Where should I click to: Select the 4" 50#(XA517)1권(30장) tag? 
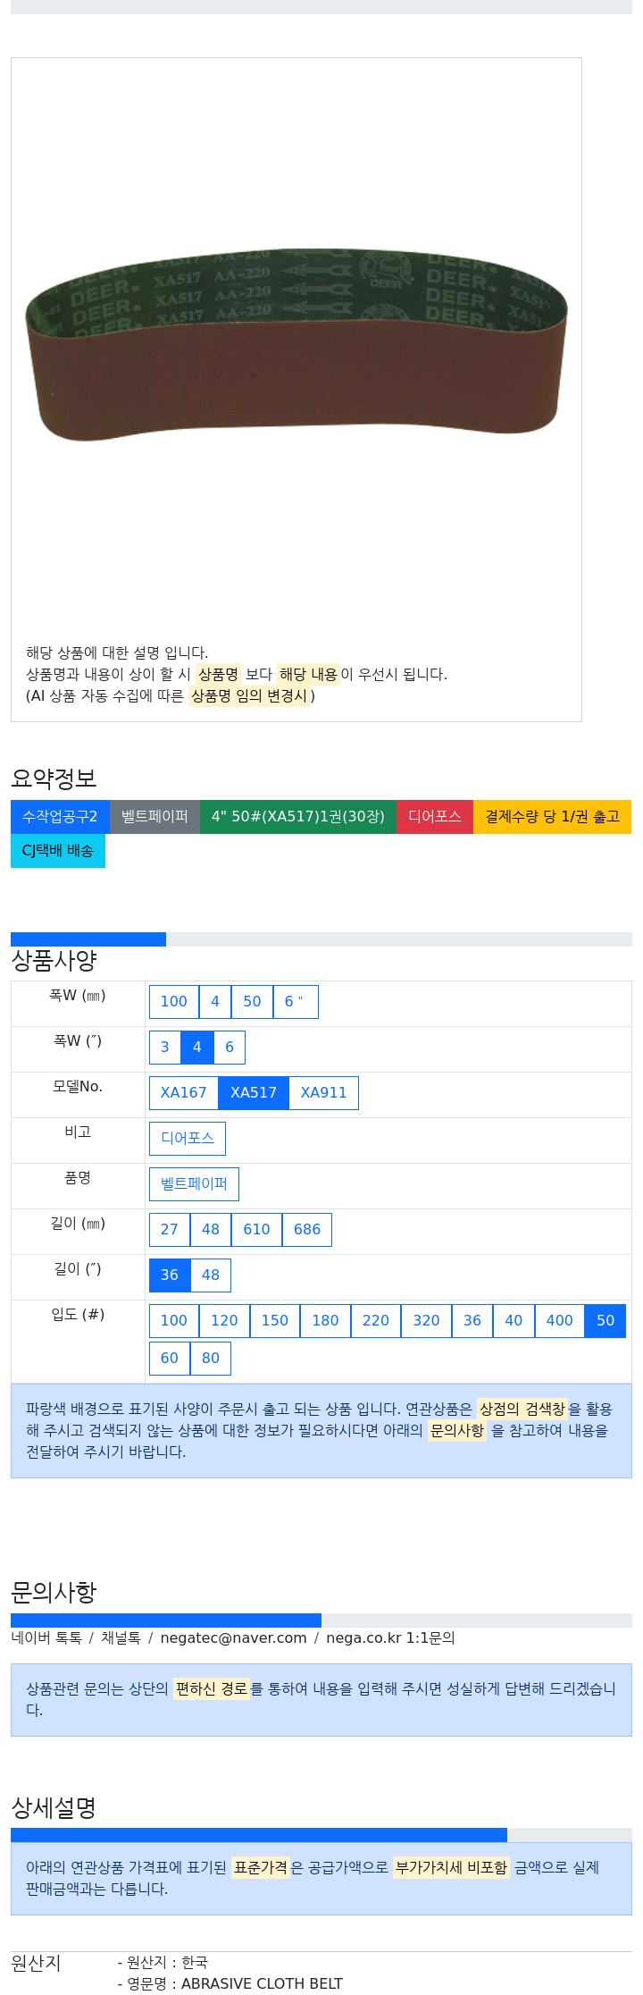point(298,817)
